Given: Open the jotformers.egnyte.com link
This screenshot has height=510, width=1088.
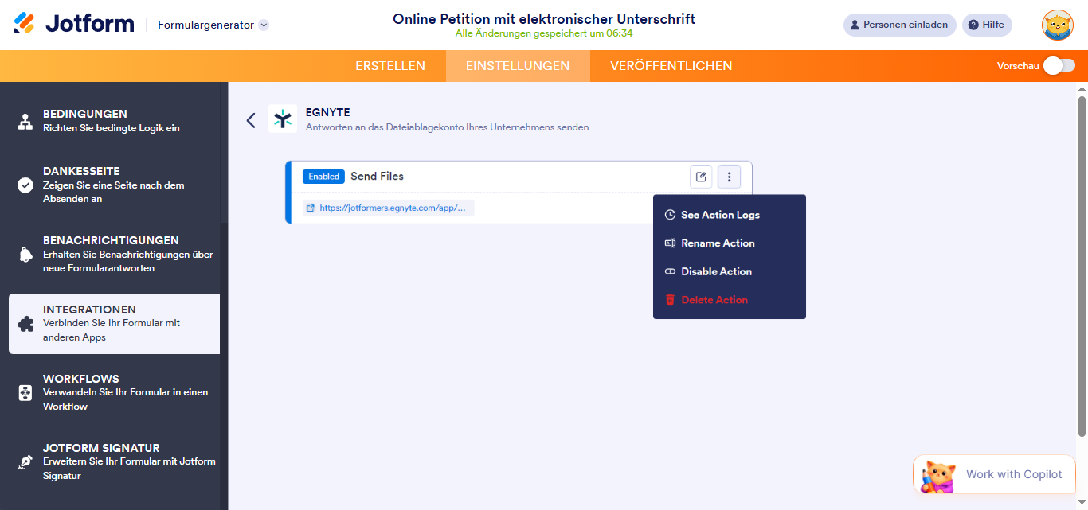Looking at the screenshot, I should click(393, 208).
